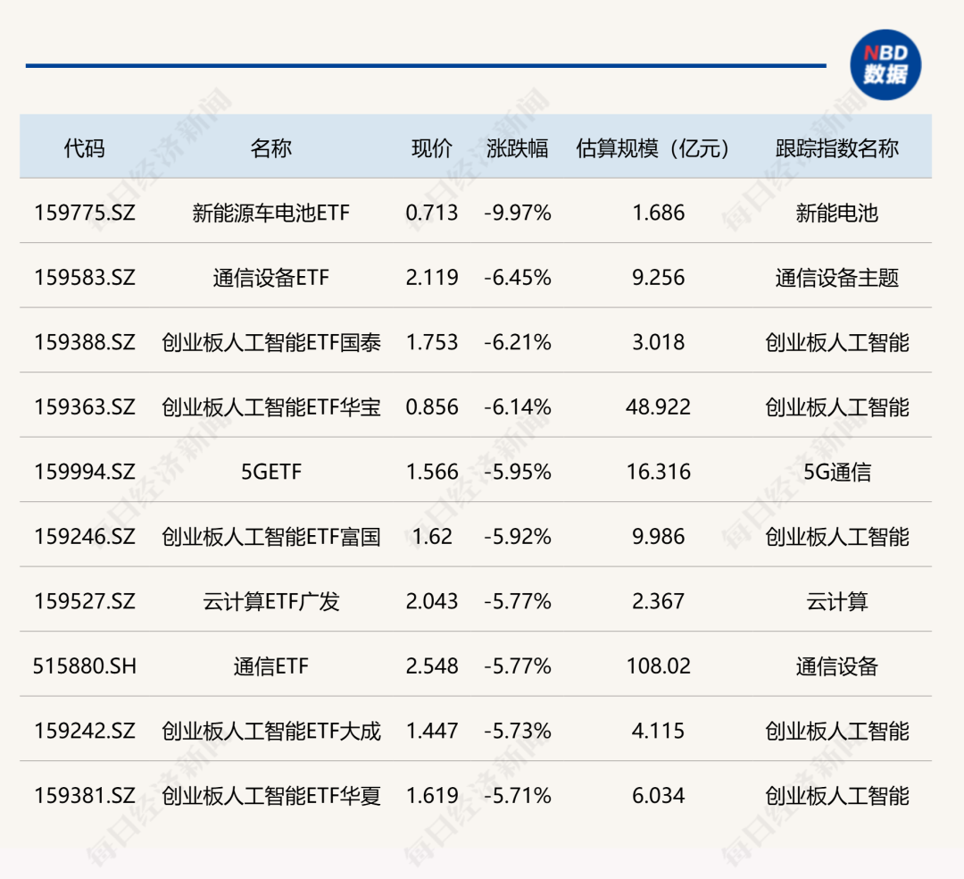Click the index name 5G通信
964x879 pixels.
[x=836, y=472]
